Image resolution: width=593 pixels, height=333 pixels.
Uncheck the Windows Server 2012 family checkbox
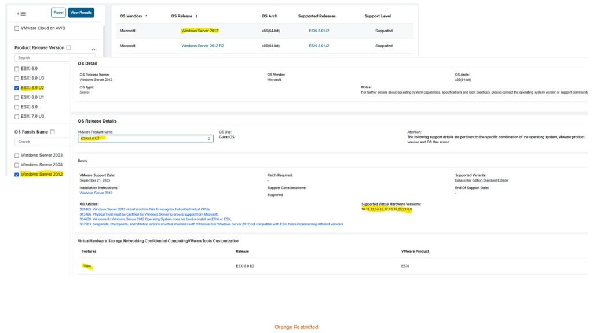coord(17,175)
